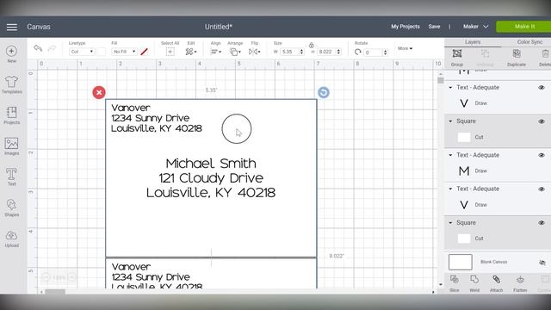Toggle the size lock icon

click(x=312, y=46)
